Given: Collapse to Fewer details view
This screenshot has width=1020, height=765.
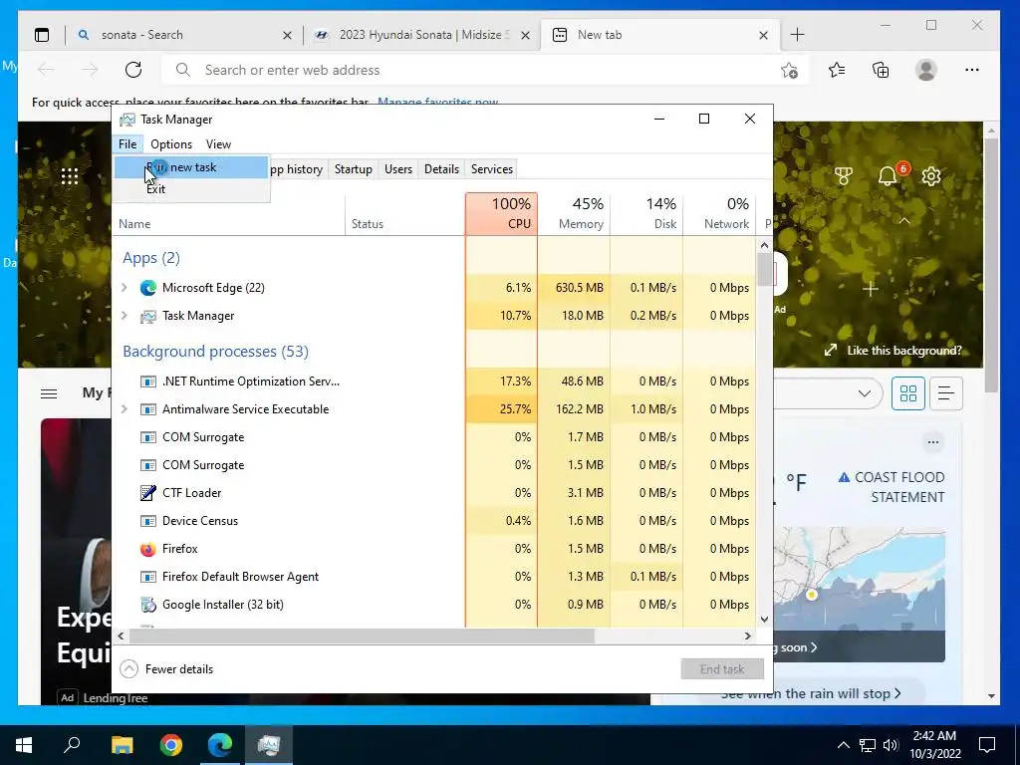Looking at the screenshot, I should click(x=166, y=669).
